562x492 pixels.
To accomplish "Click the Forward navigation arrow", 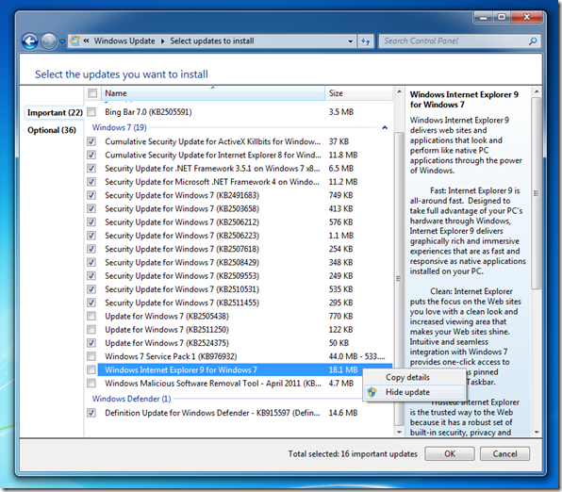I will click(x=48, y=41).
